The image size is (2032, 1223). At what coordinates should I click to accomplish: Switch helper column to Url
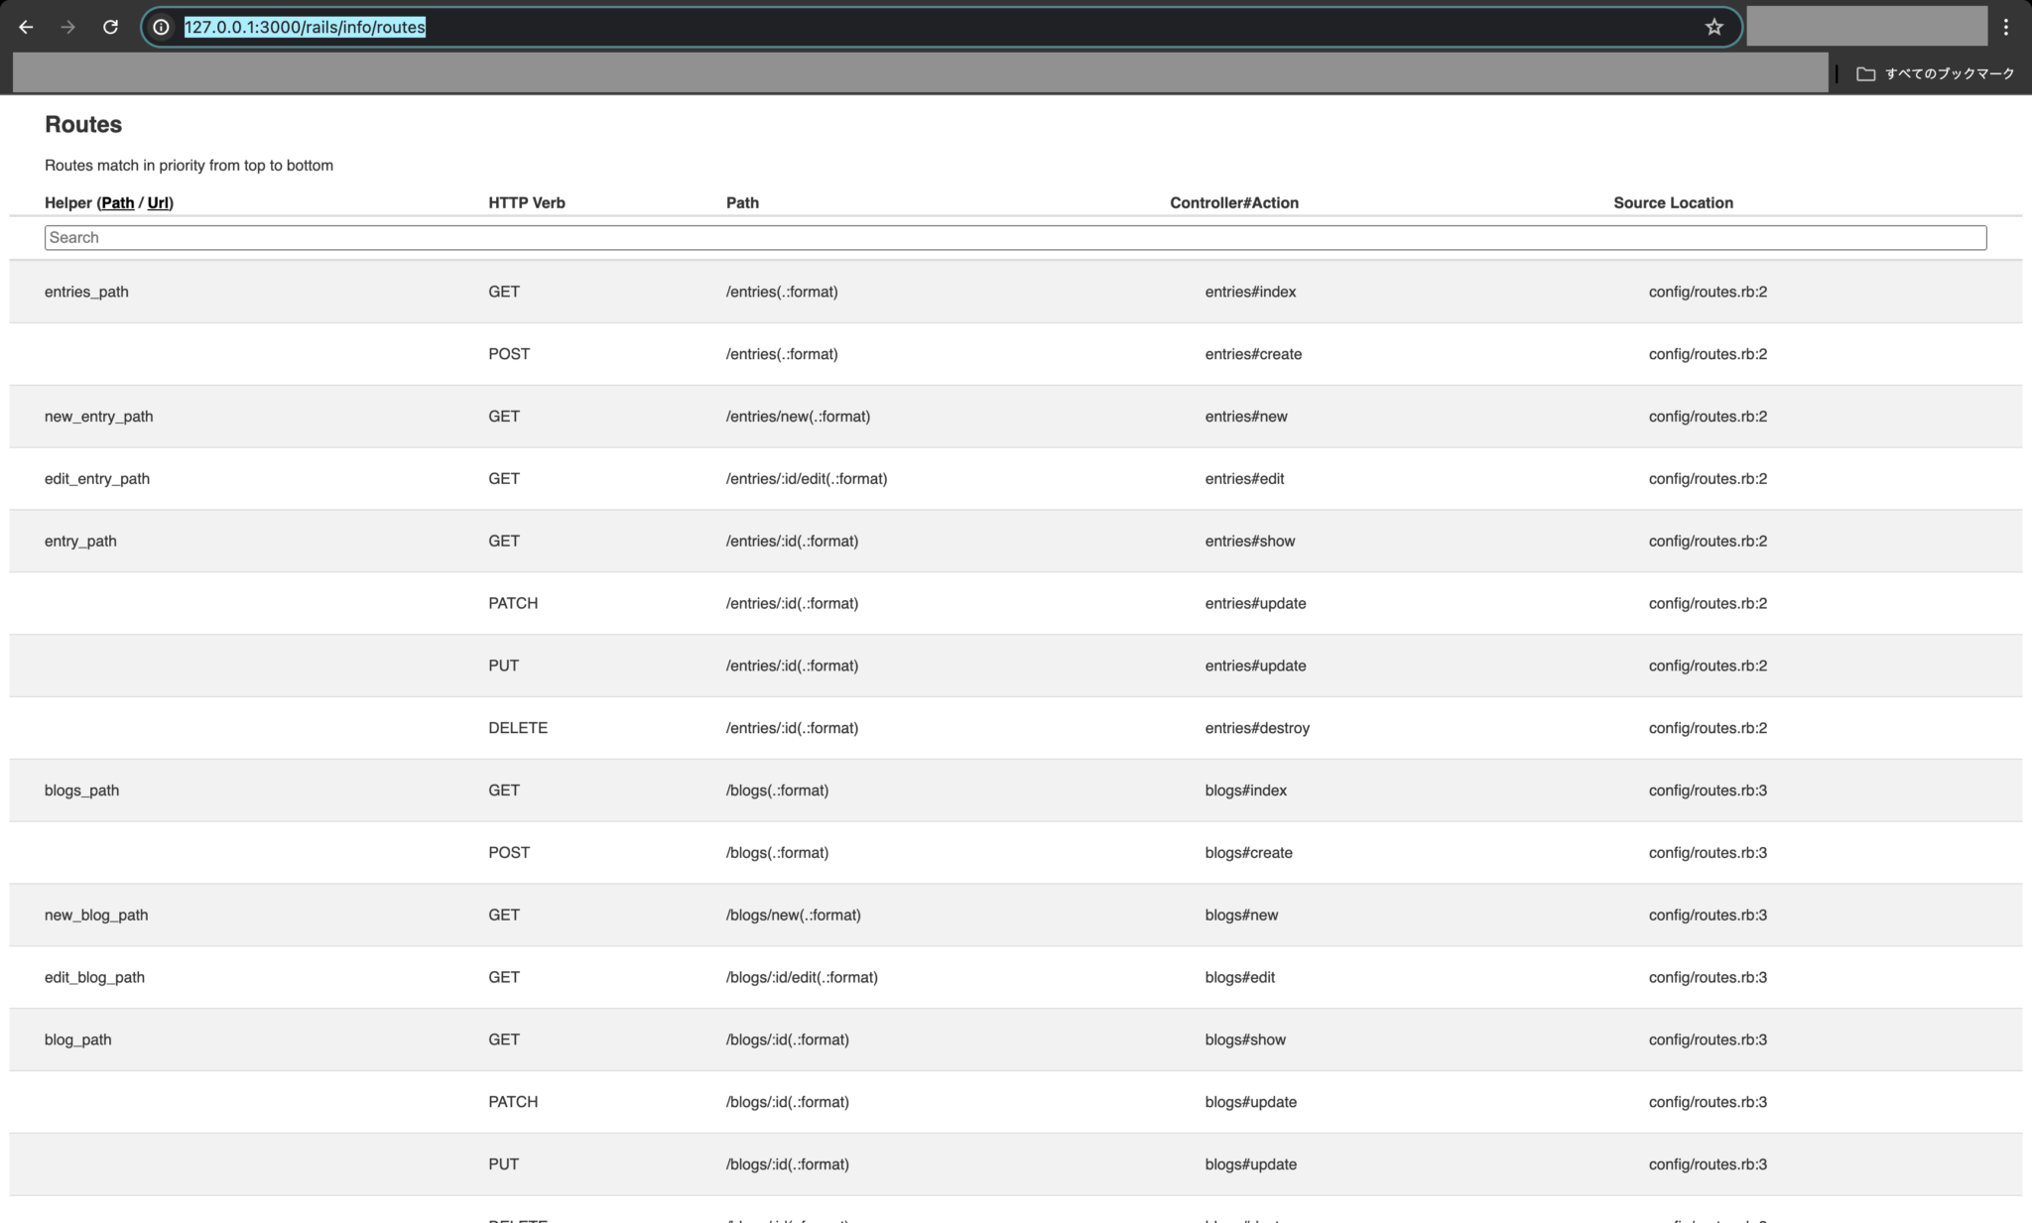[158, 202]
